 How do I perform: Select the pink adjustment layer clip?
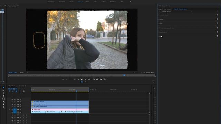pyautogui.click(x=60, y=109)
